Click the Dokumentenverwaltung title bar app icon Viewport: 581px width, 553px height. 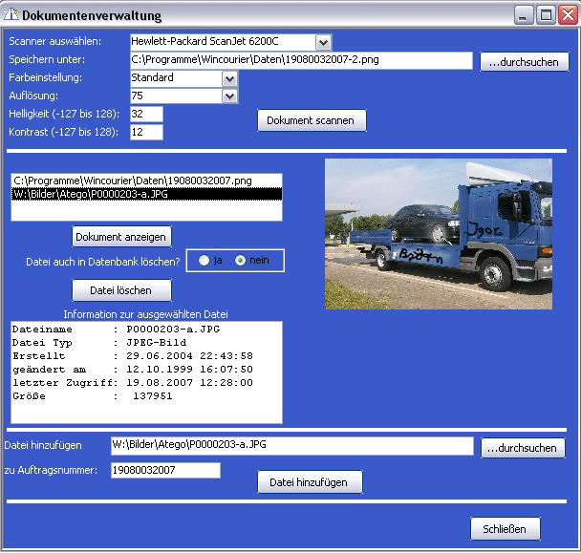(x=11, y=15)
